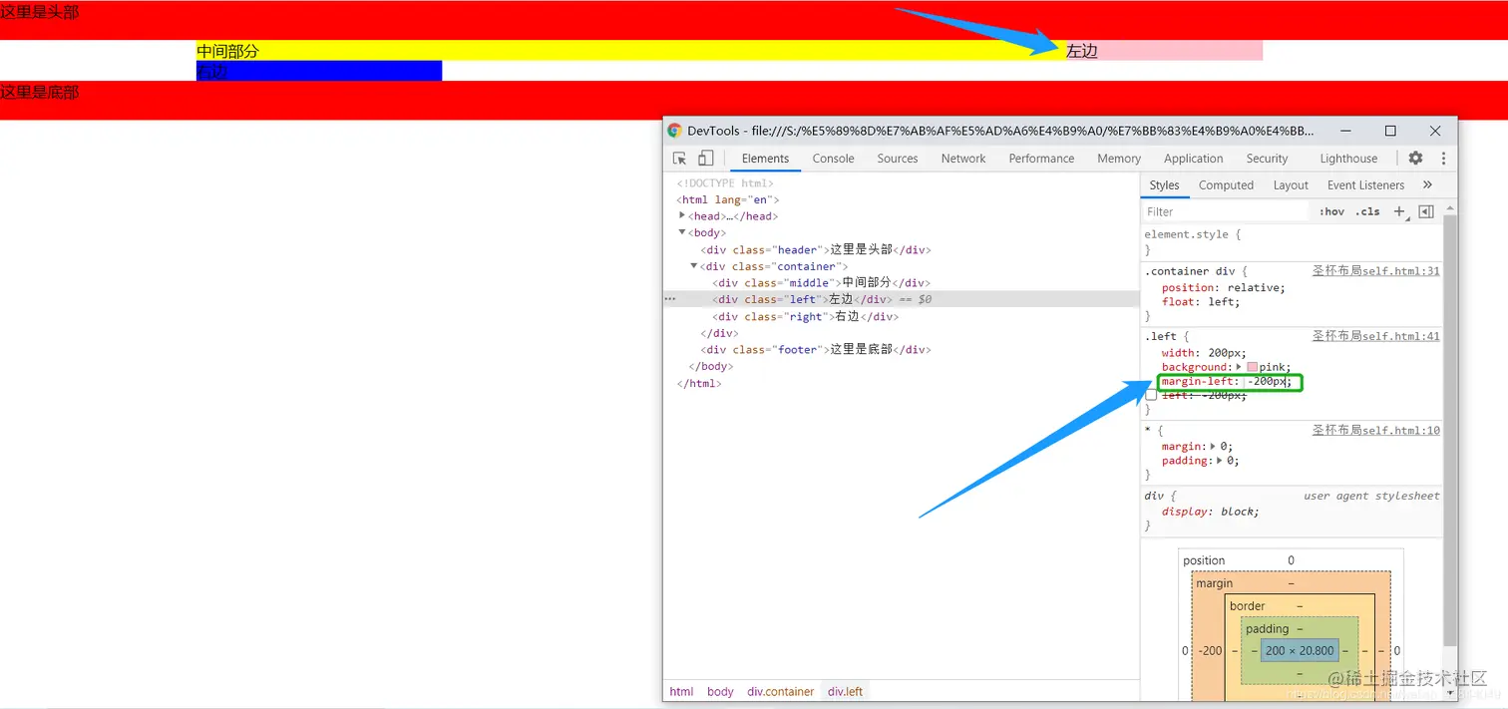Click the closing /html tag line
This screenshot has width=1508, height=709.
coord(699,383)
